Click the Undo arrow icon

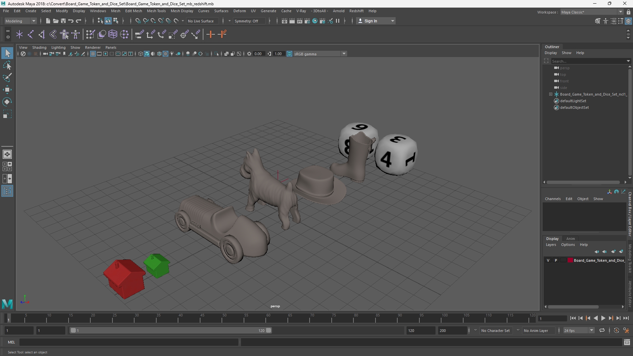coord(71,21)
